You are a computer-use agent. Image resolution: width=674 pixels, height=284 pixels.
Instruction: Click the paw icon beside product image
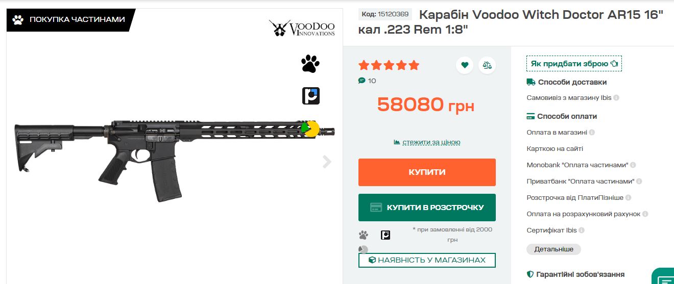pos(310,64)
